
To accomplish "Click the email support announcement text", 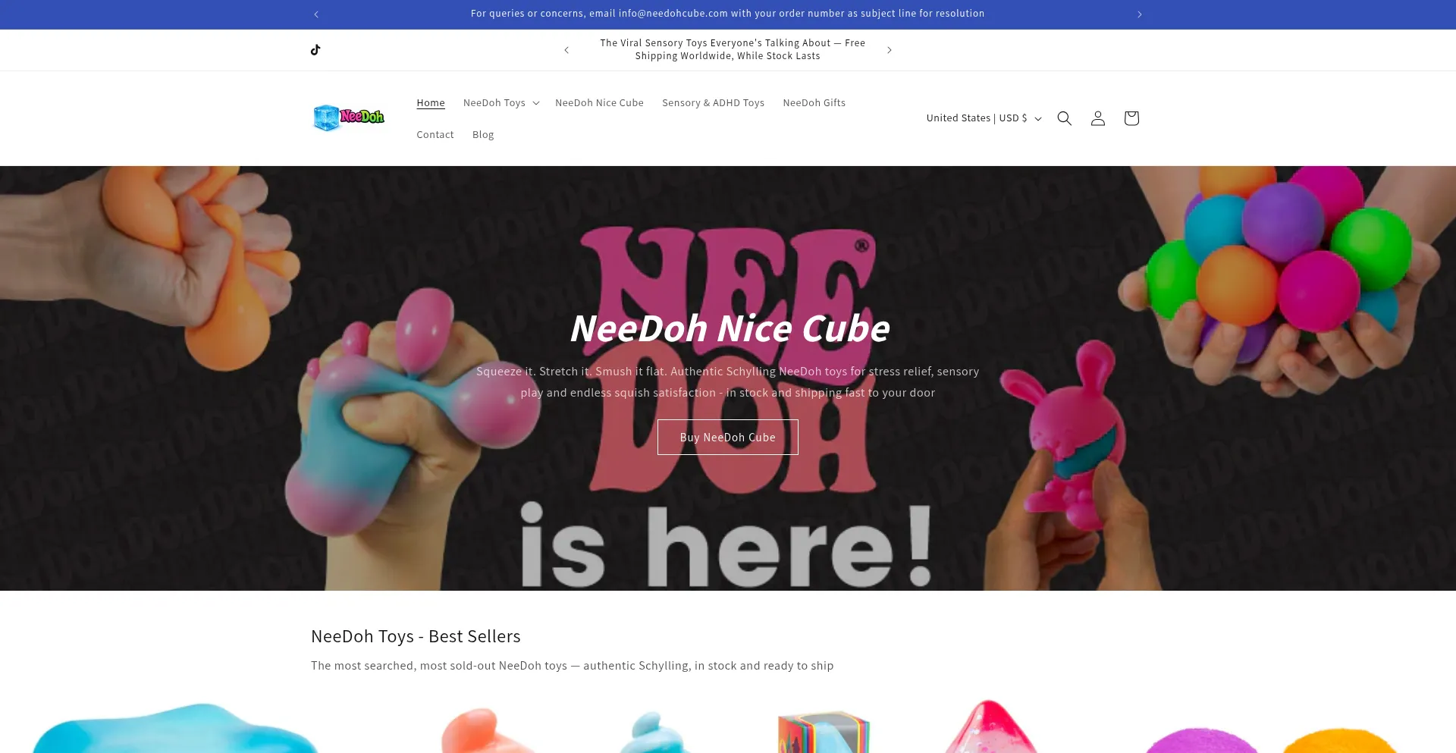I will (x=727, y=14).
